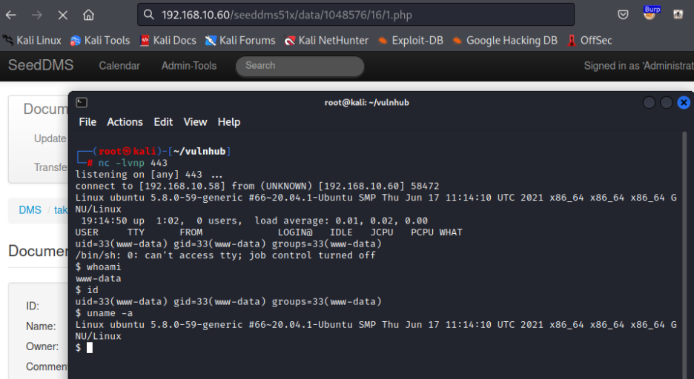Open the terminal Help menu
694x379 pixels.
[229, 122]
